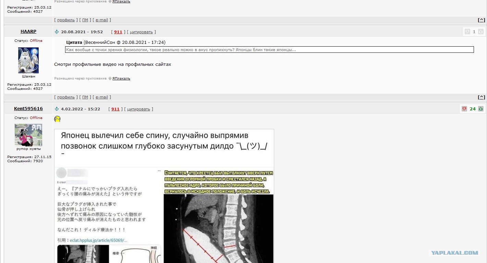Click 'цитировать' on Kent595616's post
The width and height of the screenshot is (487, 263).
[138, 109]
